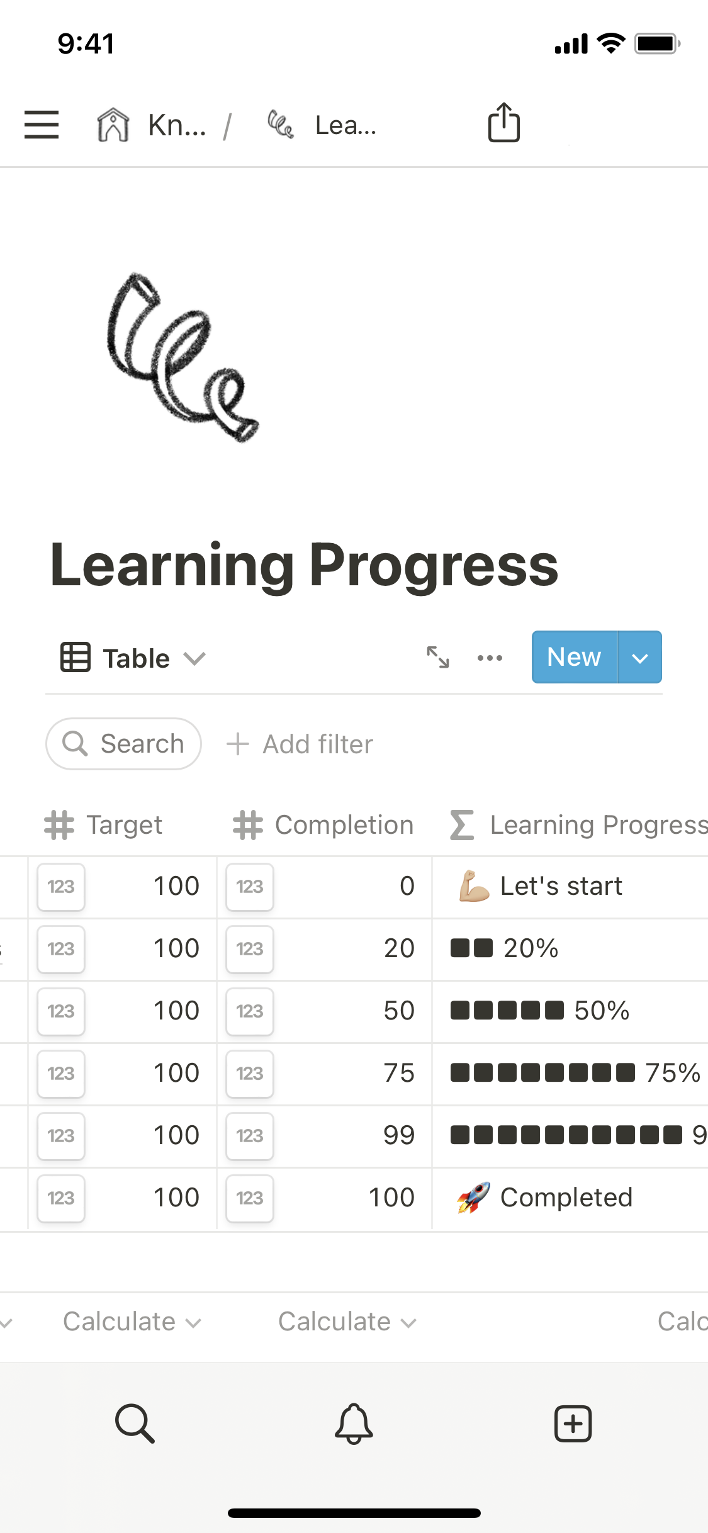Tap the ribbon page icon
Viewport: 708px width, 1533px height.
click(x=183, y=357)
